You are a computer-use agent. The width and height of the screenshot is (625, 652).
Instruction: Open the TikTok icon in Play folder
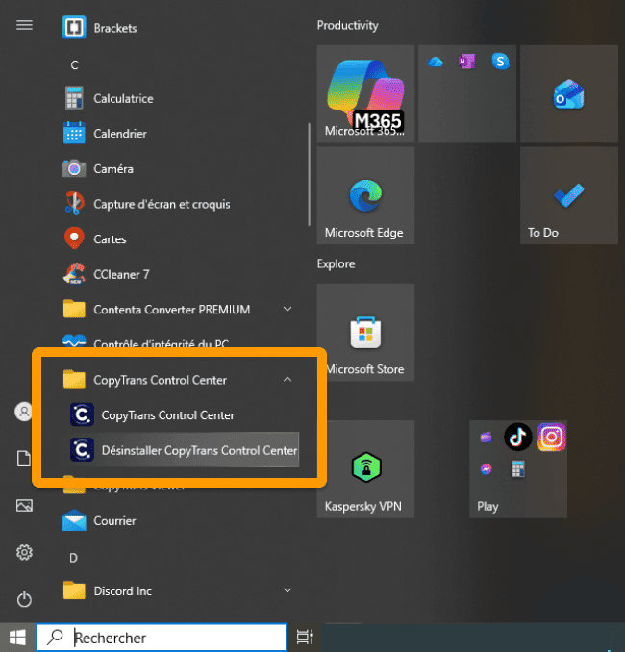517,437
